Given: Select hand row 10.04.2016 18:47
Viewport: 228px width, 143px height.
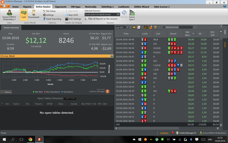Looking at the screenshot, I should [x=167, y=57].
